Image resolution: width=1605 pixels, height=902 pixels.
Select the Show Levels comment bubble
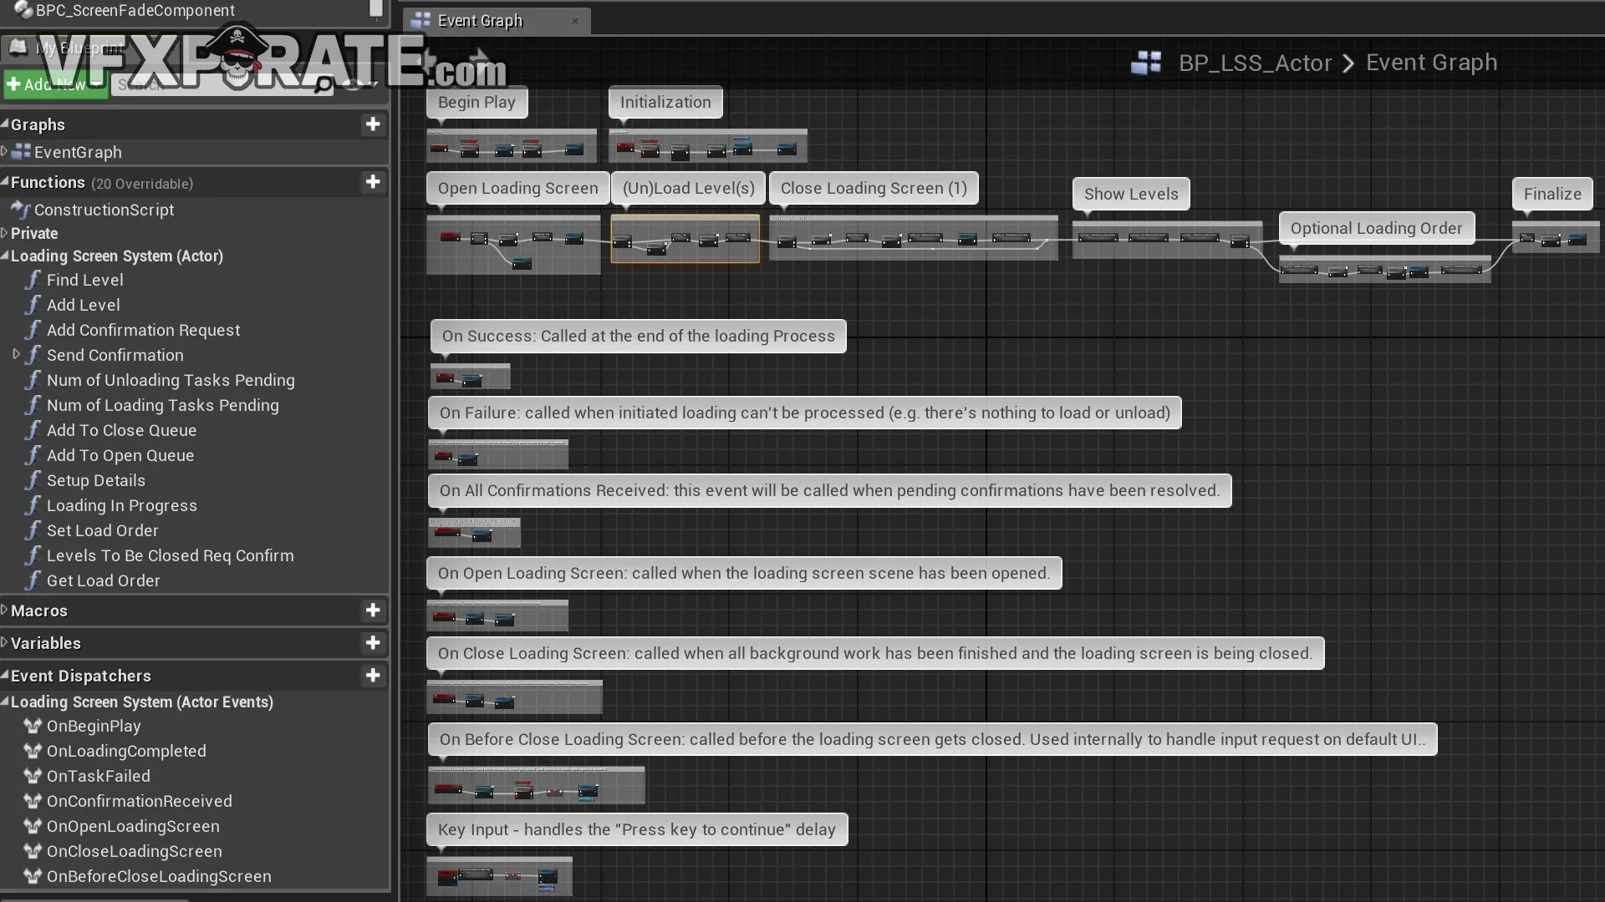tap(1131, 194)
